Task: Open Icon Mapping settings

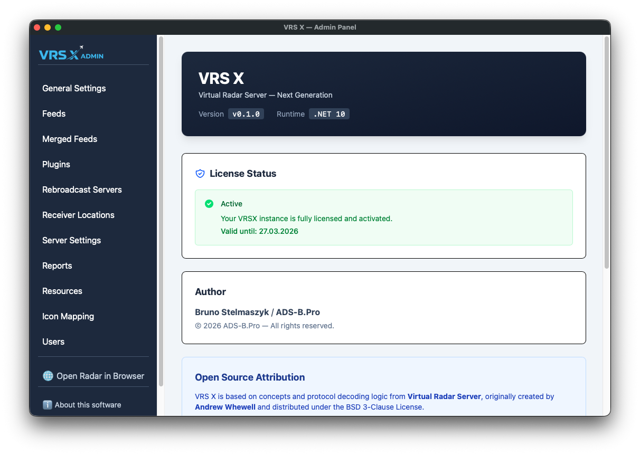Action: pos(68,316)
